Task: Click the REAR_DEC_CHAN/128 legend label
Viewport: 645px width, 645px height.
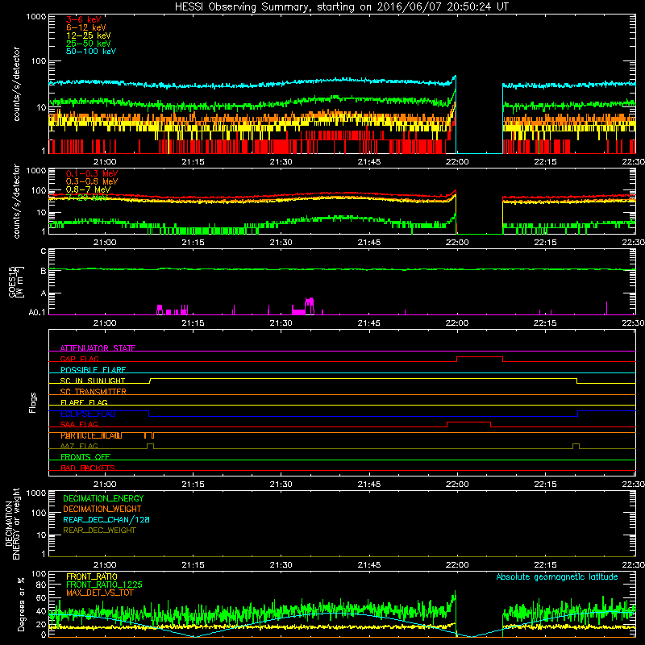Action: click(x=106, y=519)
